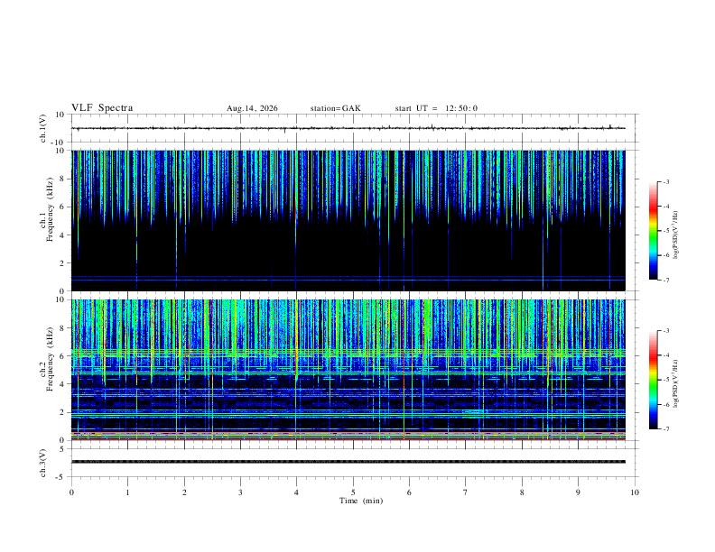This screenshot has height=552, width=715.
Task: Click the thick black ch.3 waveform band
Action: coord(348,462)
